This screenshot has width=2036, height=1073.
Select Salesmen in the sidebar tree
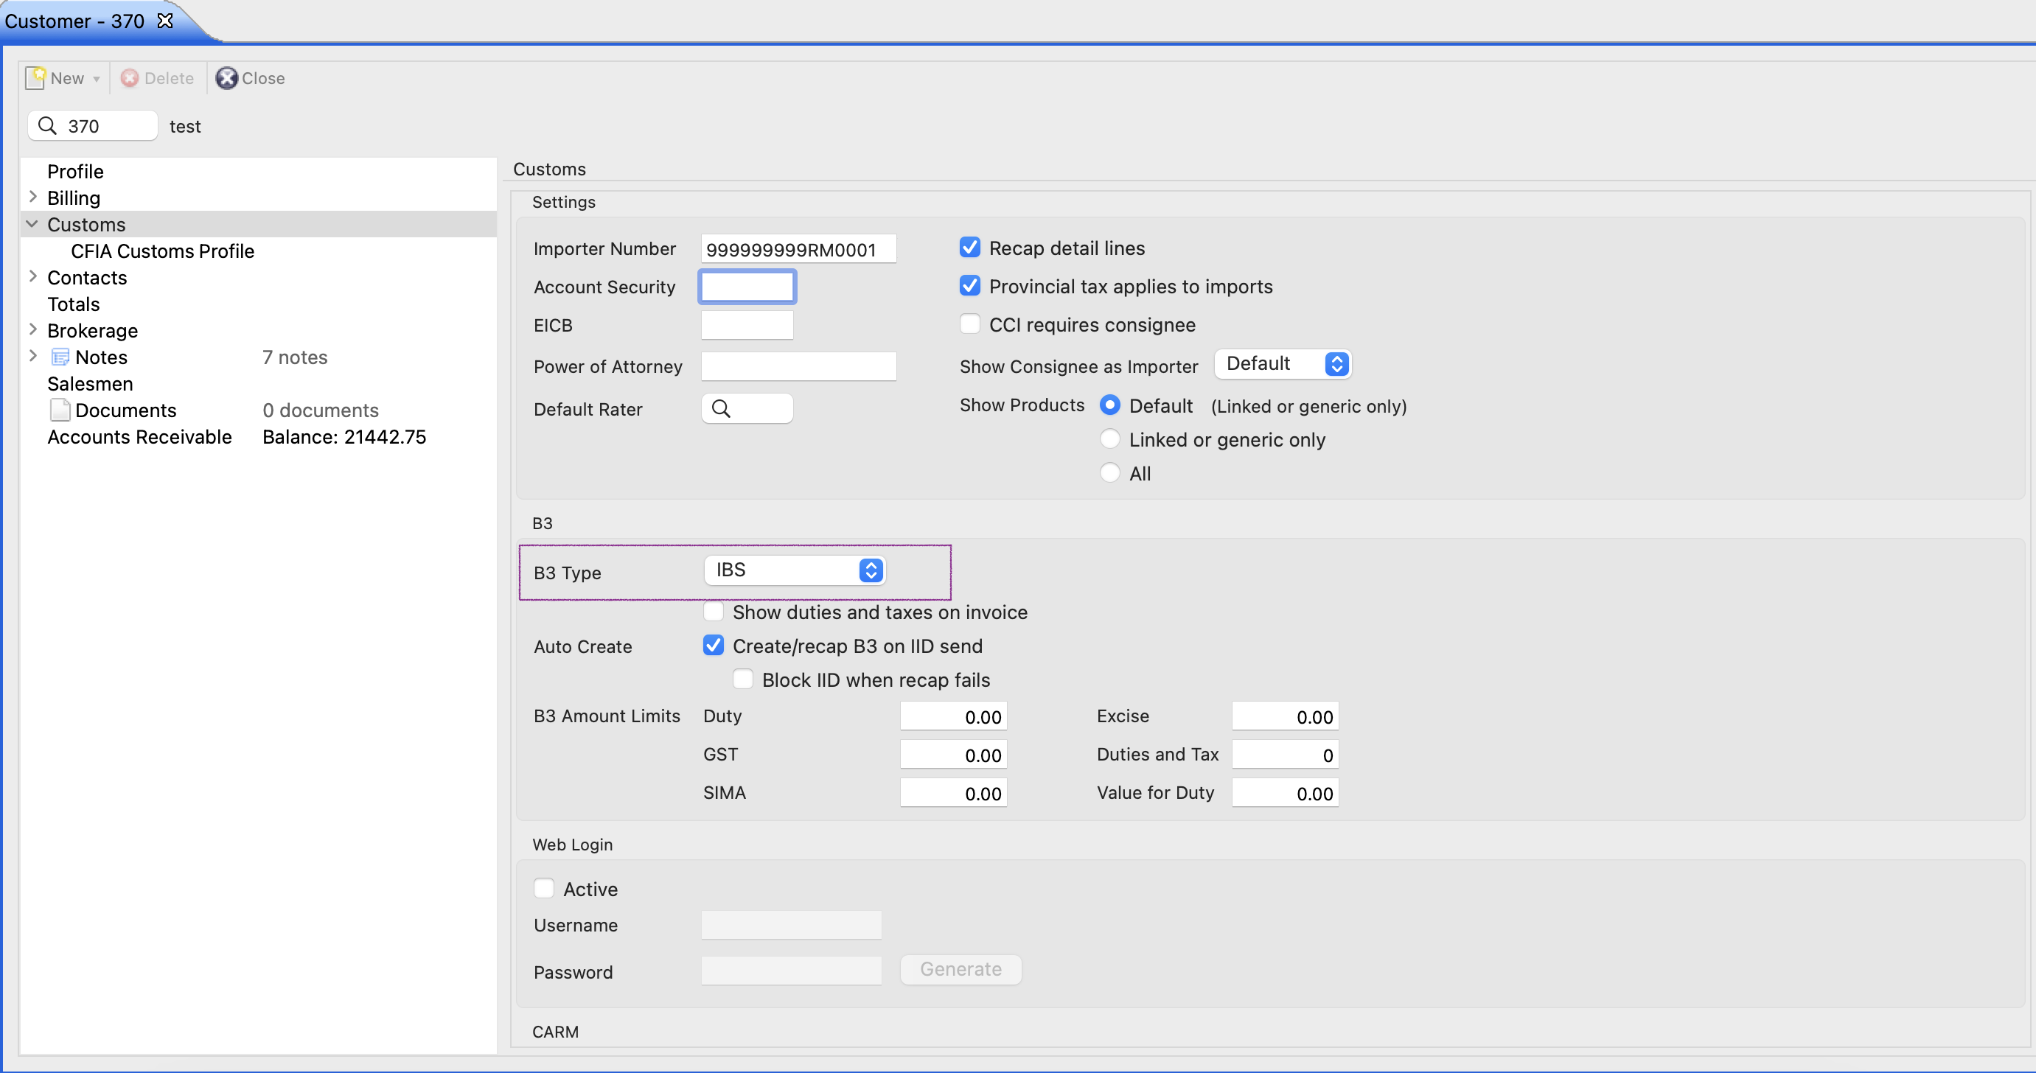(x=90, y=384)
